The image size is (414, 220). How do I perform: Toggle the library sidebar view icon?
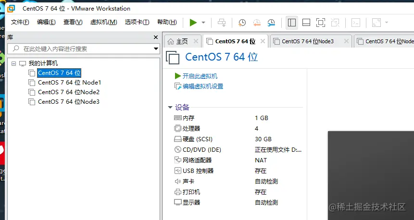click(x=292, y=23)
